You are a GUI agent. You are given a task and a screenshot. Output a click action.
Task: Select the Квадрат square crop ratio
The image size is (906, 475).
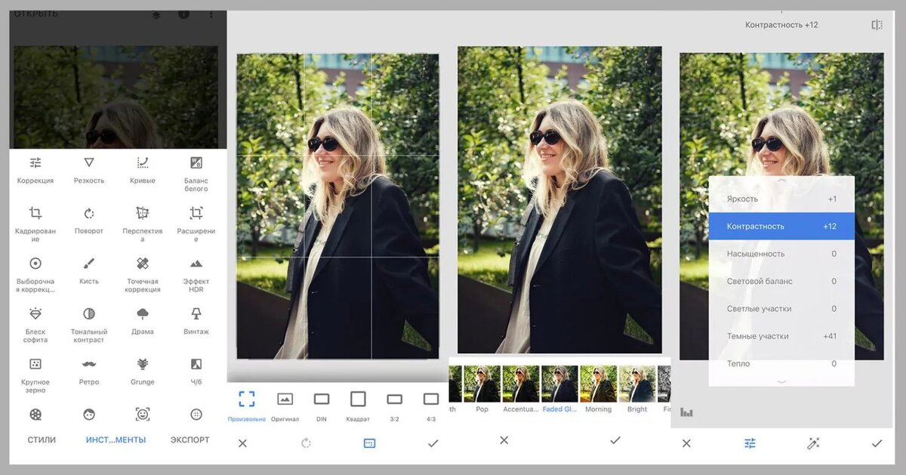point(358,406)
